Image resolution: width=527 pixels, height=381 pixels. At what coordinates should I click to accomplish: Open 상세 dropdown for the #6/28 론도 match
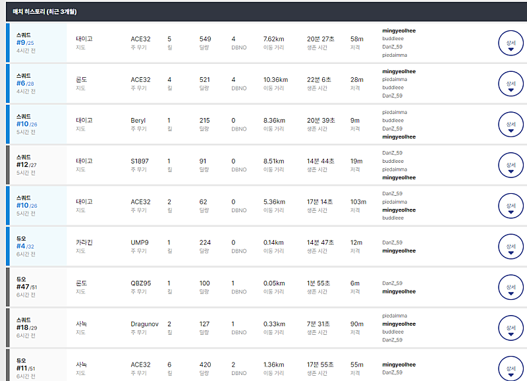pos(510,84)
